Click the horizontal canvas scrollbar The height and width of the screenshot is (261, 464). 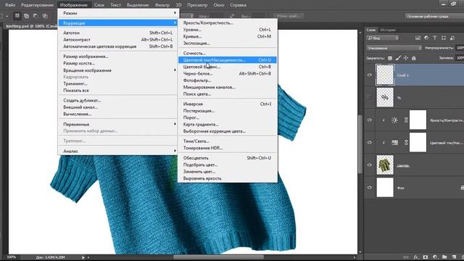click(x=218, y=257)
